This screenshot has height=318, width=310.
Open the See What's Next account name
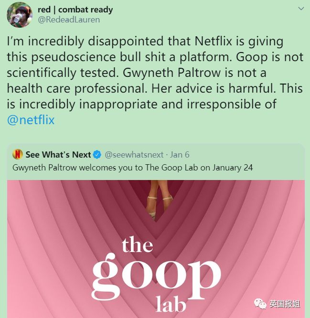(x=58, y=155)
